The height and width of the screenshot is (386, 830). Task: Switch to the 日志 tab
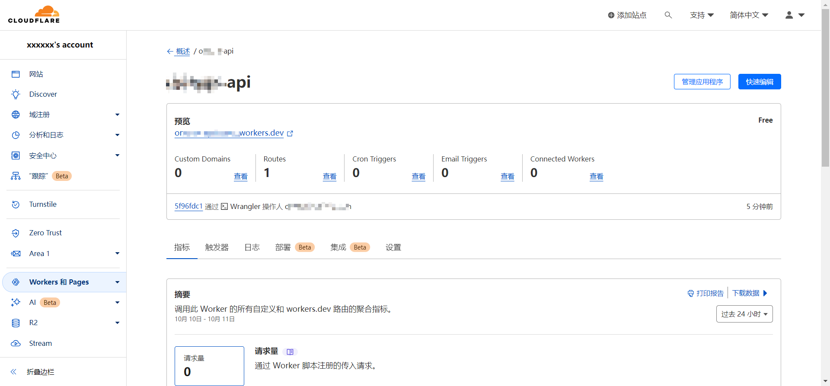252,247
